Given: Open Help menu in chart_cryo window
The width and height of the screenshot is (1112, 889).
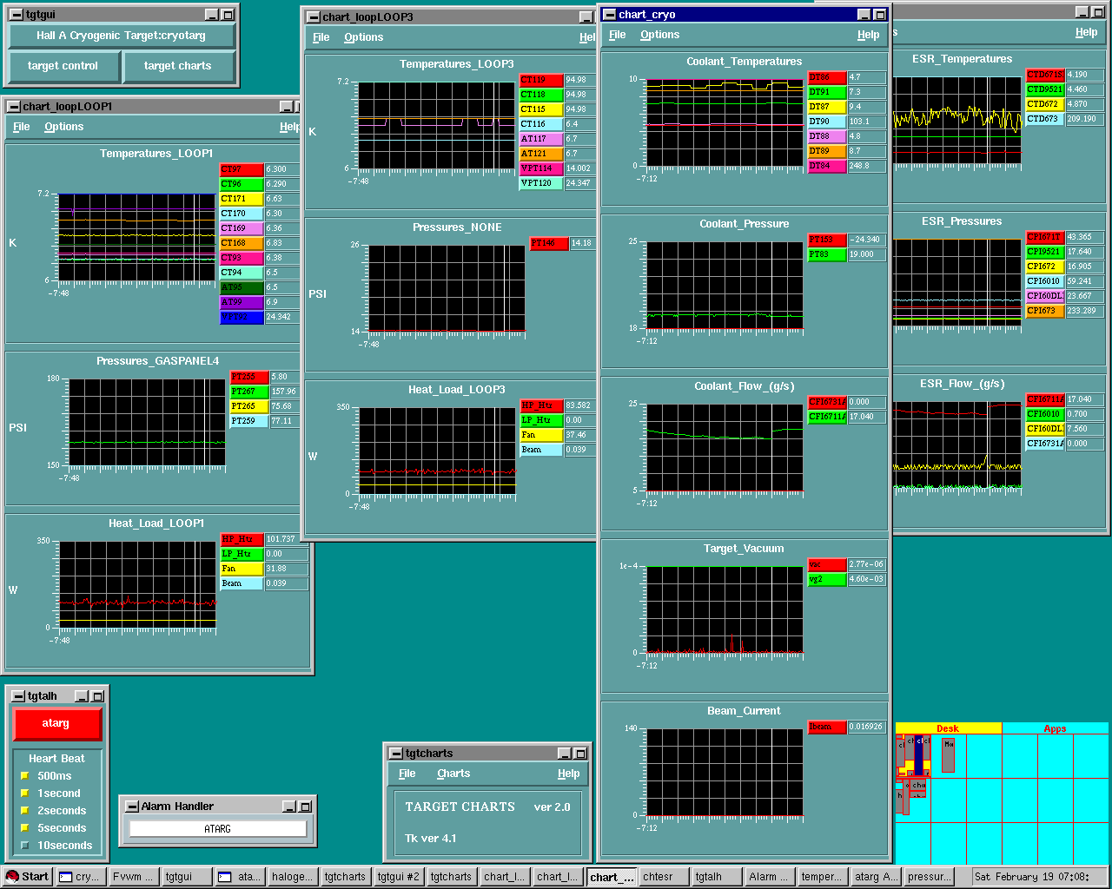Looking at the screenshot, I should point(869,35).
